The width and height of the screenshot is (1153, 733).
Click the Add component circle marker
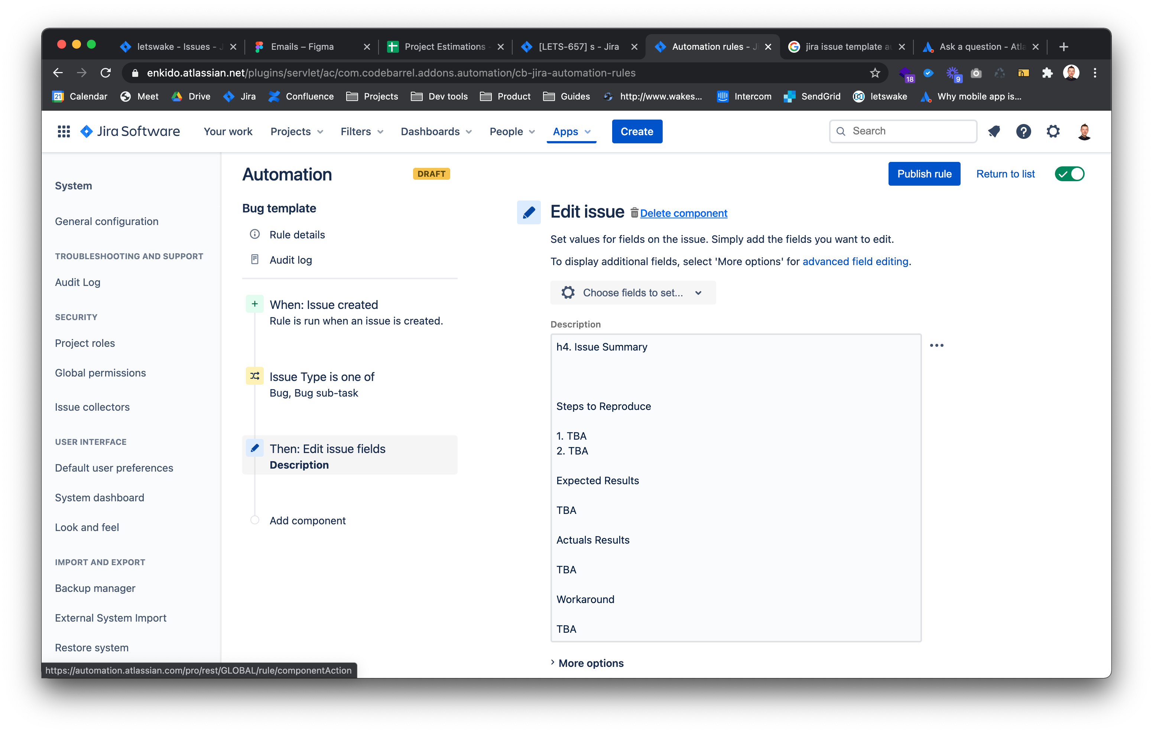[255, 520]
